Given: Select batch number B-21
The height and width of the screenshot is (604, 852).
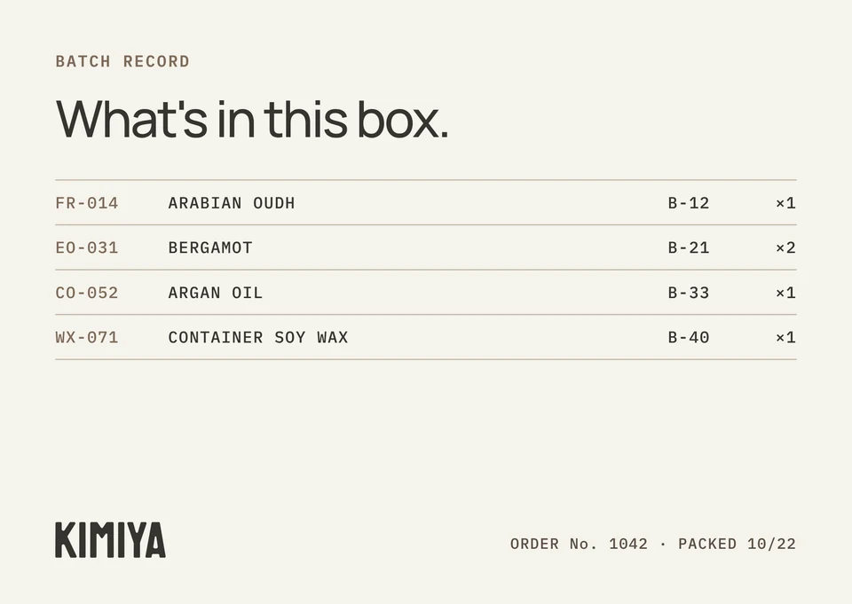Looking at the screenshot, I should click(x=689, y=247).
